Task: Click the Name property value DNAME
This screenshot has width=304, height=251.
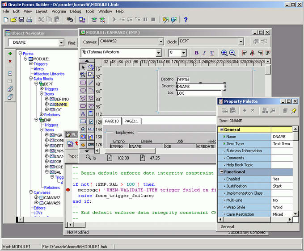Action: [282, 137]
